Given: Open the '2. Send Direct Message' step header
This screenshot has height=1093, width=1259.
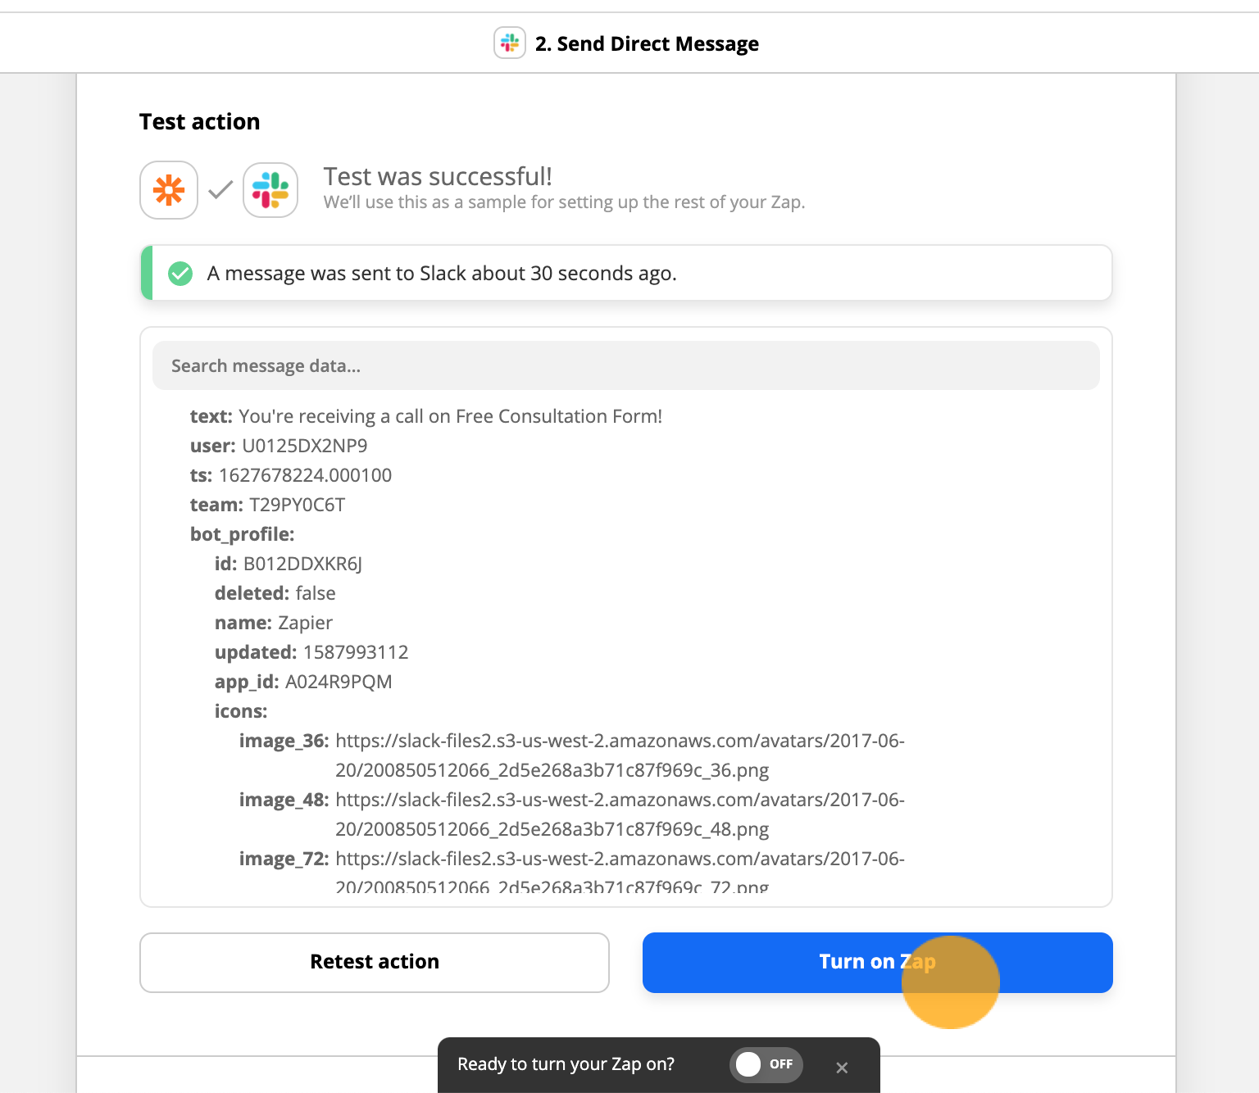Looking at the screenshot, I should 626,43.
